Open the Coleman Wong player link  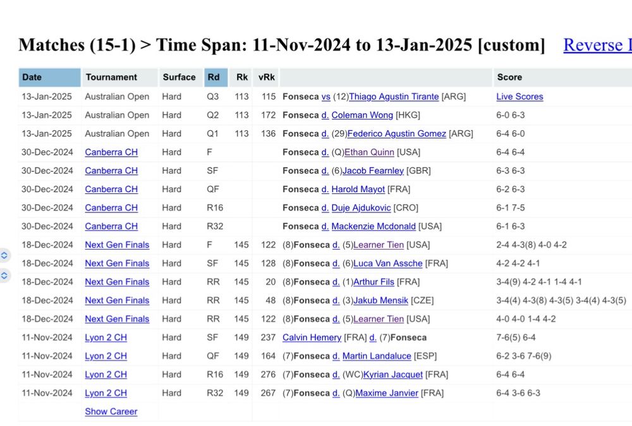362,115
